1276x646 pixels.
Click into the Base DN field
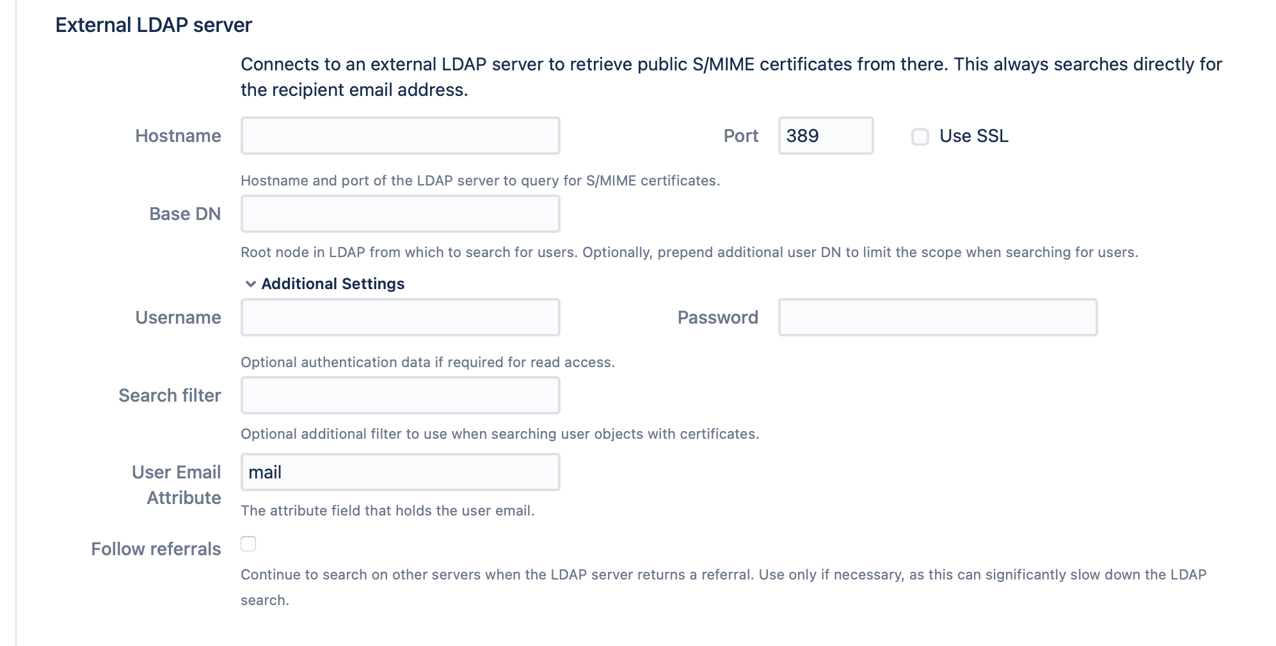[400, 214]
